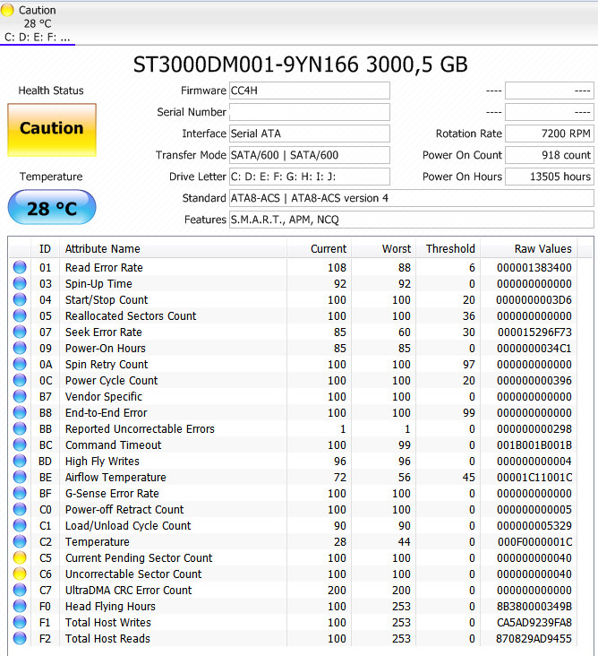The height and width of the screenshot is (656, 598).
Task: Click blue status orb for Power-On Hours row
Action: [x=20, y=348]
